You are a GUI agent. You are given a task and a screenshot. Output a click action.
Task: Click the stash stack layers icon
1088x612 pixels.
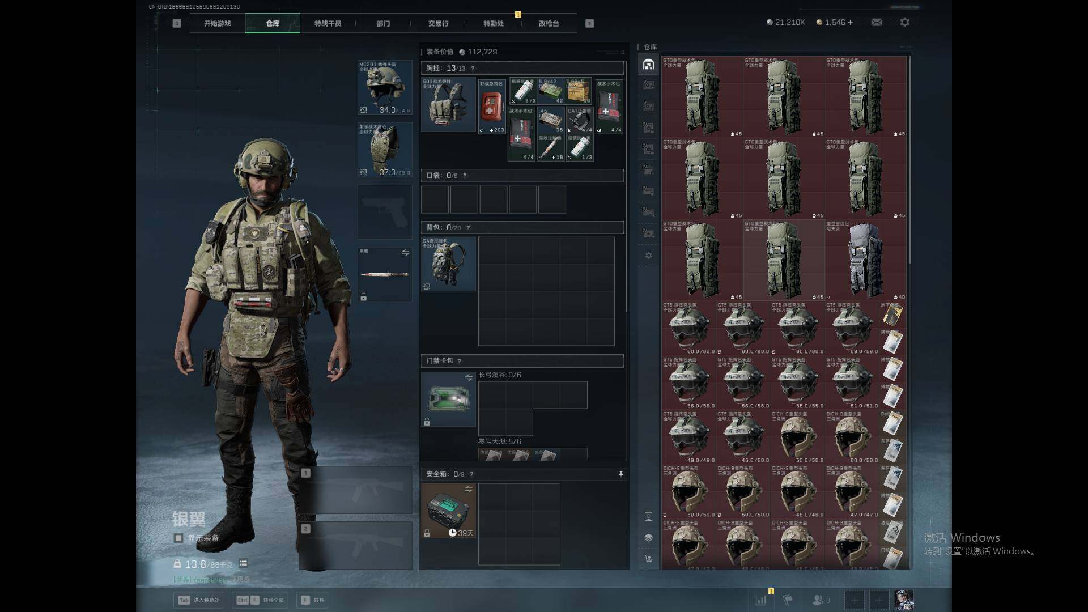(x=648, y=537)
